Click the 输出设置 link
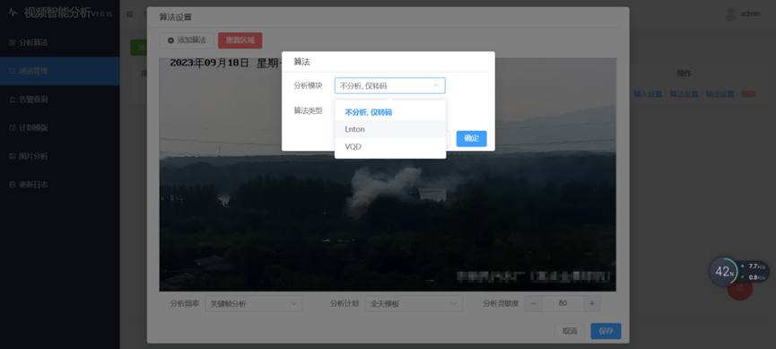 pos(719,94)
